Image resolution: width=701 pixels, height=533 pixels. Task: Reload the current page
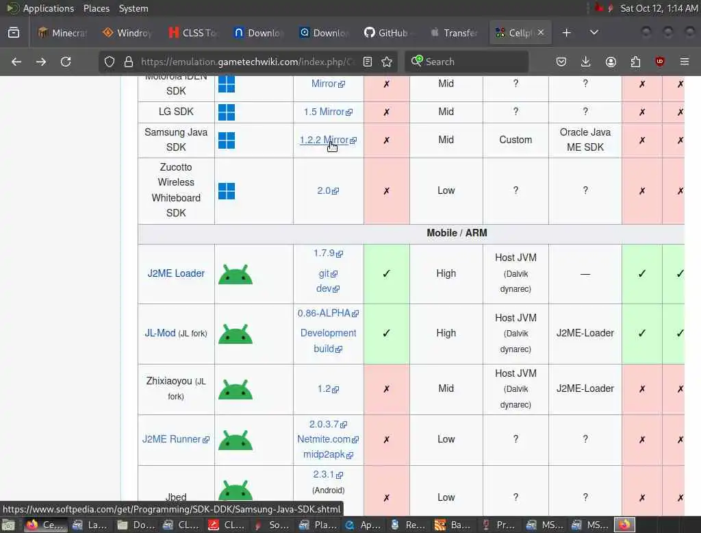click(66, 62)
